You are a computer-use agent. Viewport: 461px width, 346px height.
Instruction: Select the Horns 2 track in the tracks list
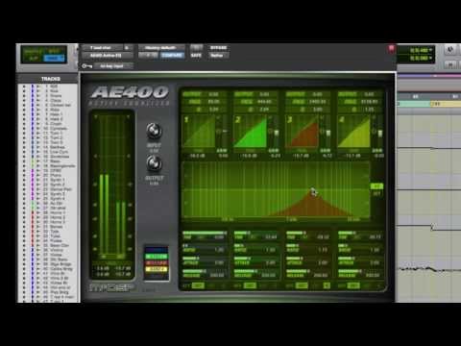[58, 217]
